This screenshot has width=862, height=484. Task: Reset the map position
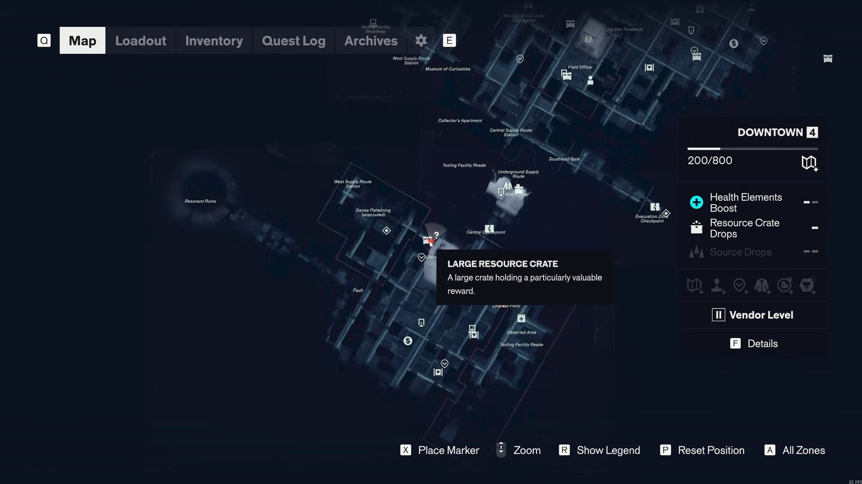(702, 450)
